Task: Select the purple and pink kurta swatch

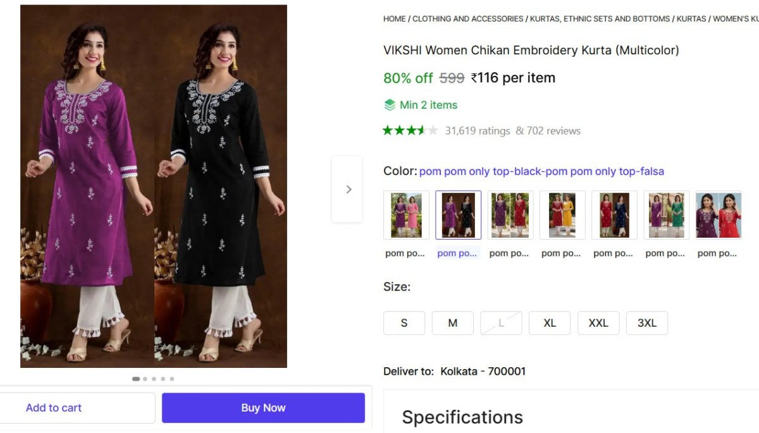Action: (x=406, y=215)
